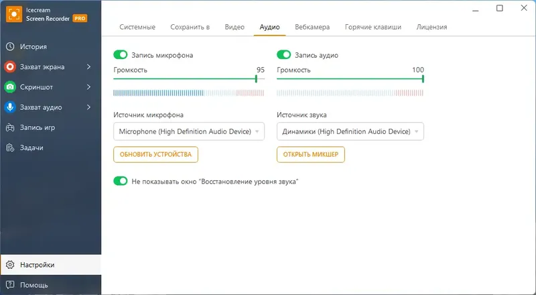Screen dimensions: 536x295
Task: Toggle the sound level restoration window option
Action: [x=121, y=181]
